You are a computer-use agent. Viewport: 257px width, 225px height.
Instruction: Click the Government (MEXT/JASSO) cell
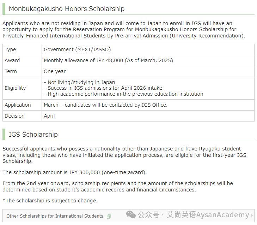pos(148,49)
